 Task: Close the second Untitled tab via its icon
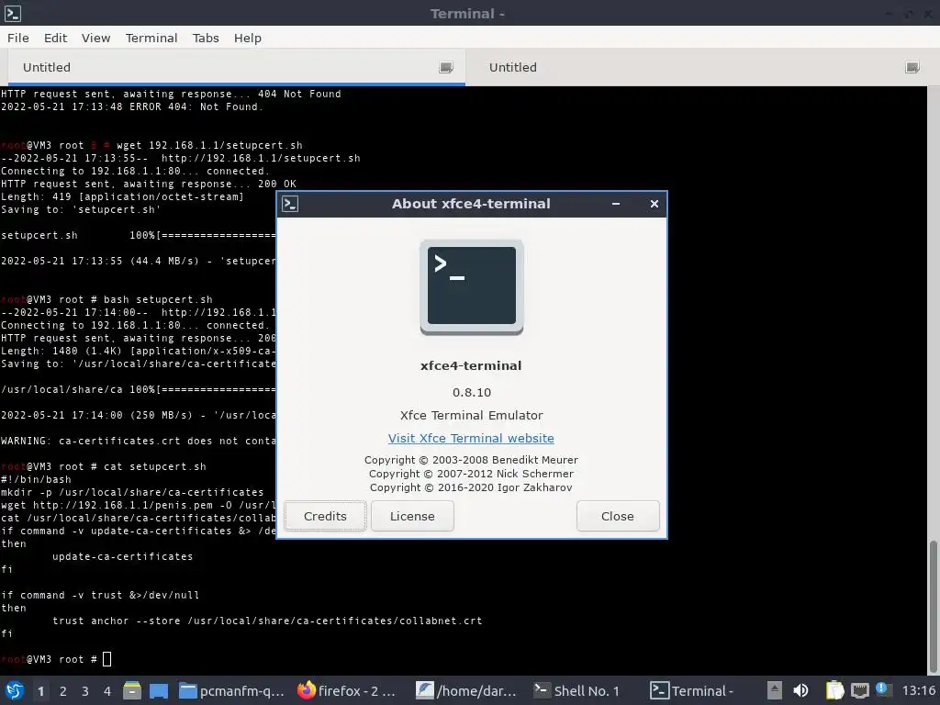(912, 67)
